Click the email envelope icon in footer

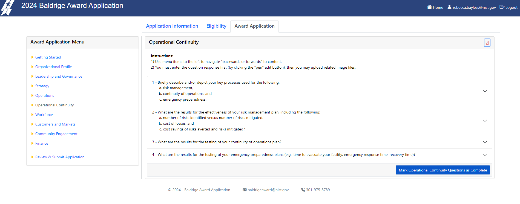pos(245,190)
